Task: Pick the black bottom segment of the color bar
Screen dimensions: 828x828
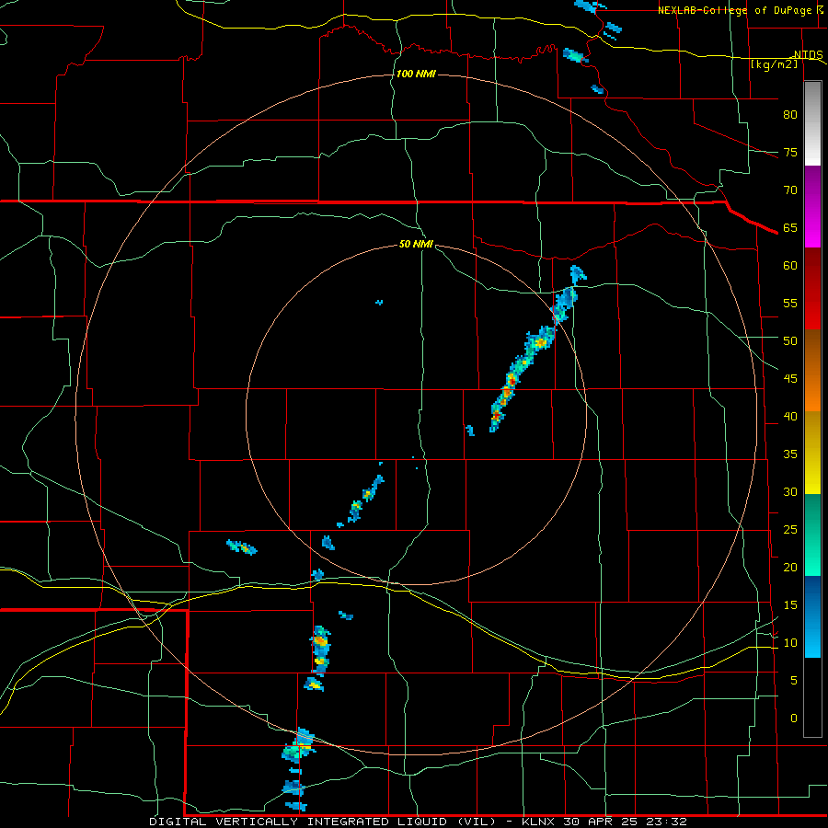Action: click(812, 697)
